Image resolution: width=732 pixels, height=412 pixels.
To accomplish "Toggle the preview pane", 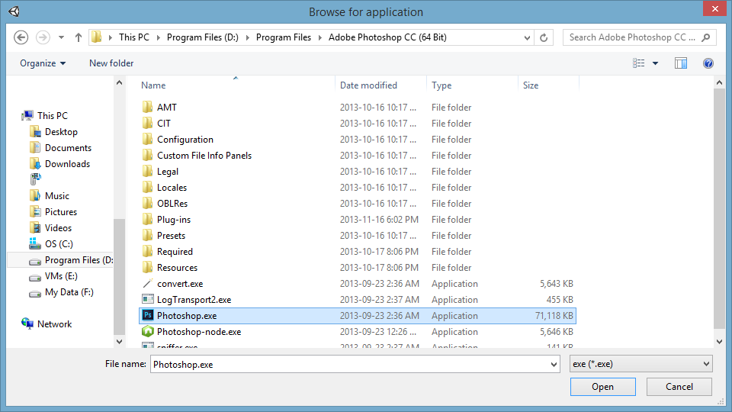I will (x=681, y=63).
